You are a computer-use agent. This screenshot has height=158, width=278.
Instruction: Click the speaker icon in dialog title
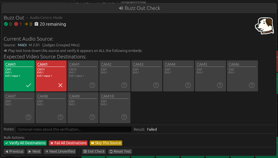pos(121,8)
